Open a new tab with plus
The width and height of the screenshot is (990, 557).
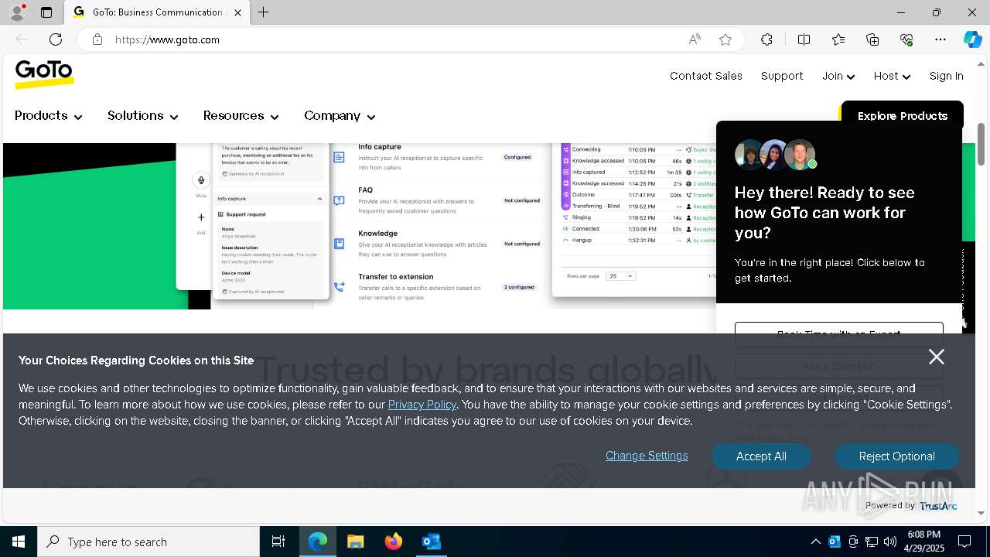click(263, 12)
